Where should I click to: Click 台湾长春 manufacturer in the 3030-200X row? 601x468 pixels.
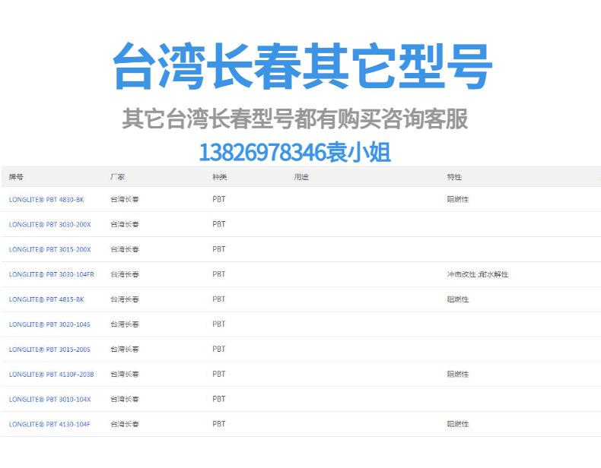[125, 224]
